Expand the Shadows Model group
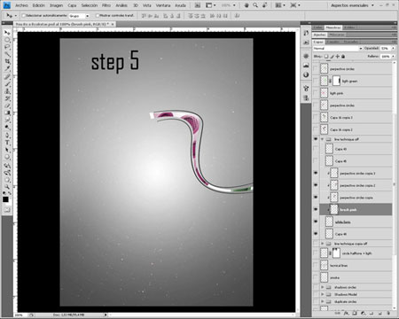 point(323,294)
